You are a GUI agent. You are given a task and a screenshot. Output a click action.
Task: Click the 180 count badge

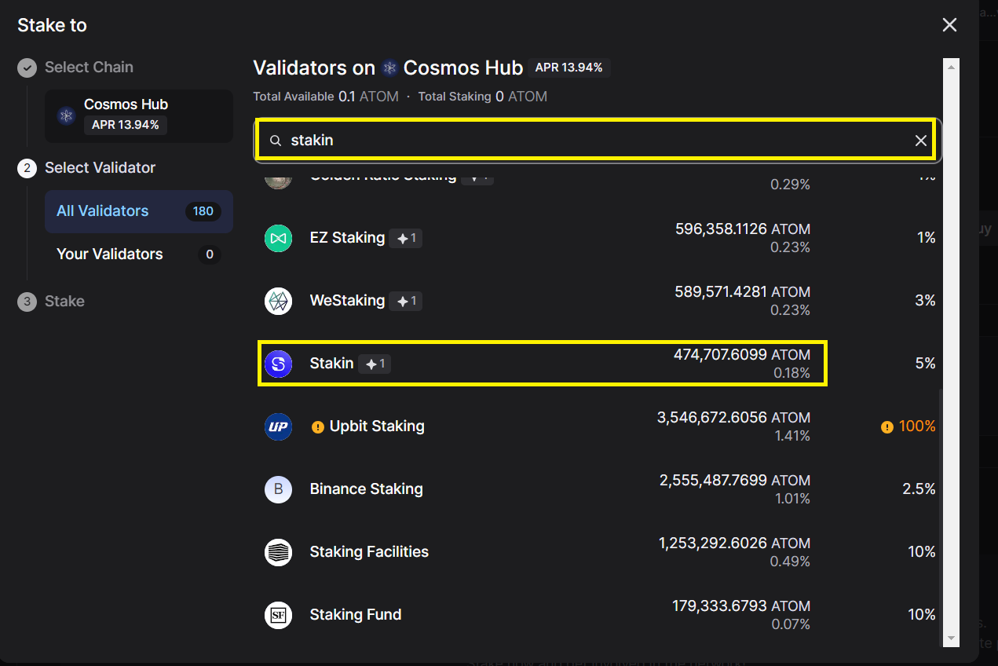click(x=203, y=211)
